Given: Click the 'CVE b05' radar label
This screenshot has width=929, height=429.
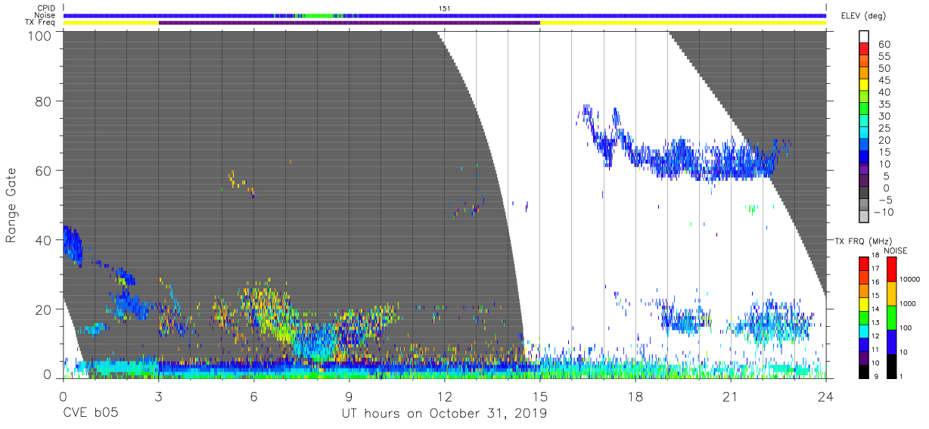Looking at the screenshot, I should tap(90, 415).
